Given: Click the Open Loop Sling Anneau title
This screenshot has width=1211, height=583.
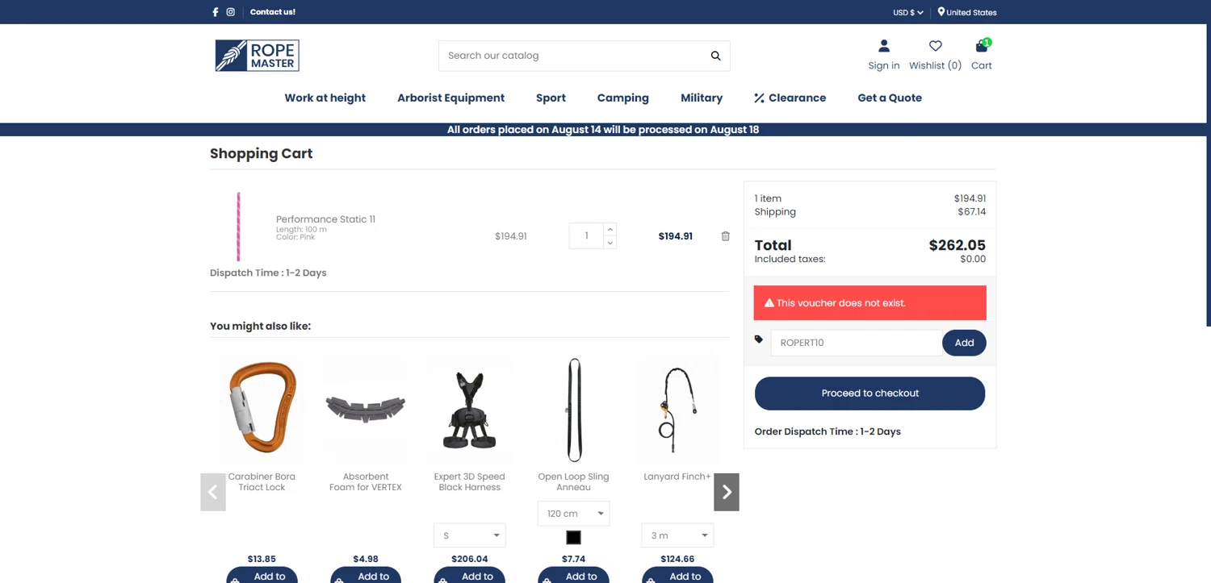Looking at the screenshot, I should point(573,482).
